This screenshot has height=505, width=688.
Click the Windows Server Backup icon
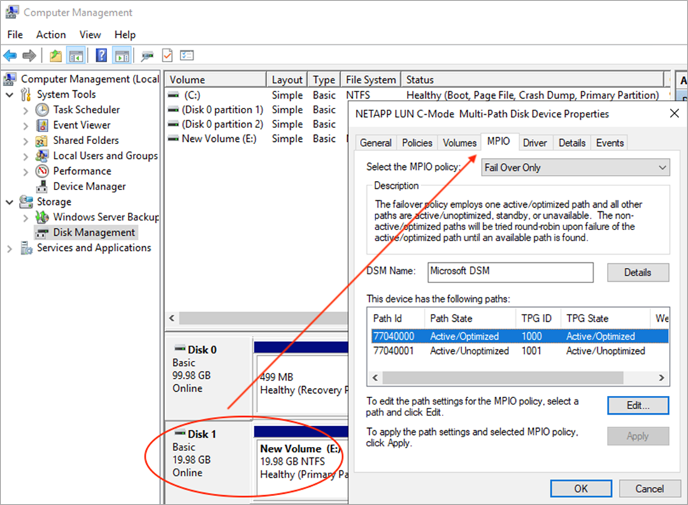[42, 217]
